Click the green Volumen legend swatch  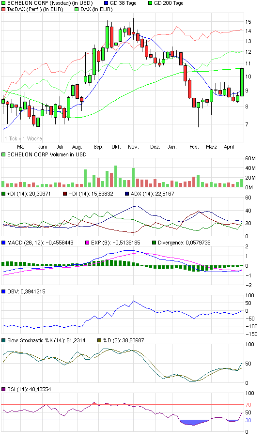pos(3,154)
